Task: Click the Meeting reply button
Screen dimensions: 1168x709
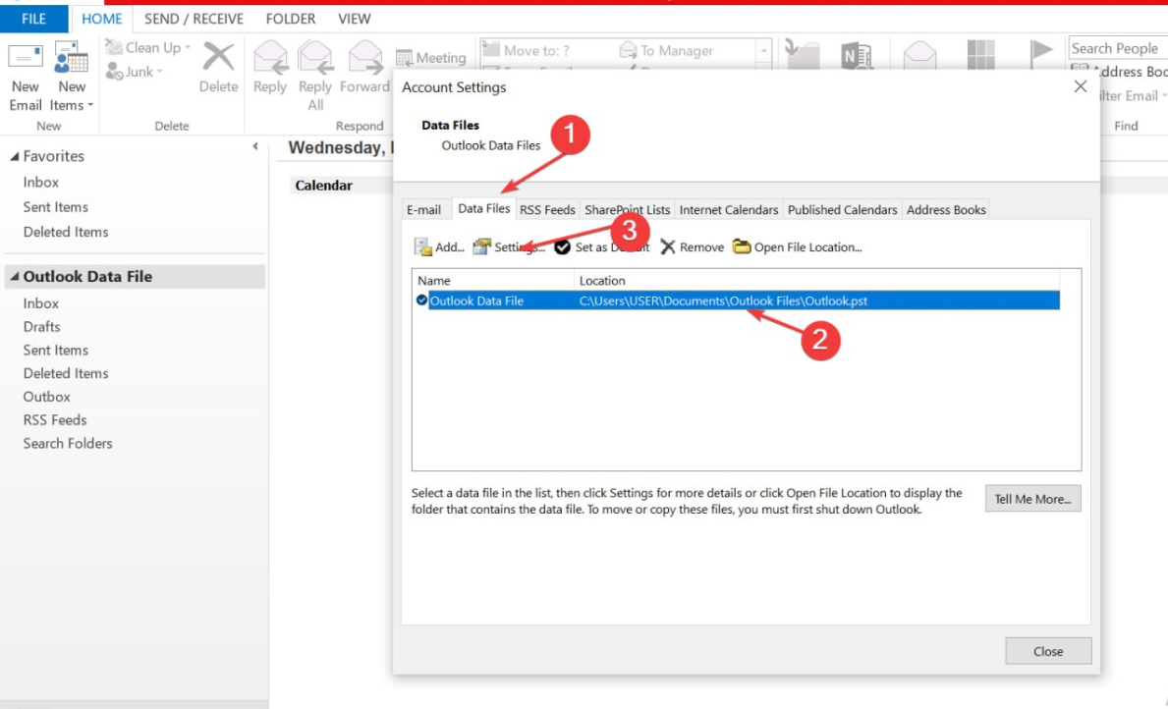Action: (x=430, y=57)
